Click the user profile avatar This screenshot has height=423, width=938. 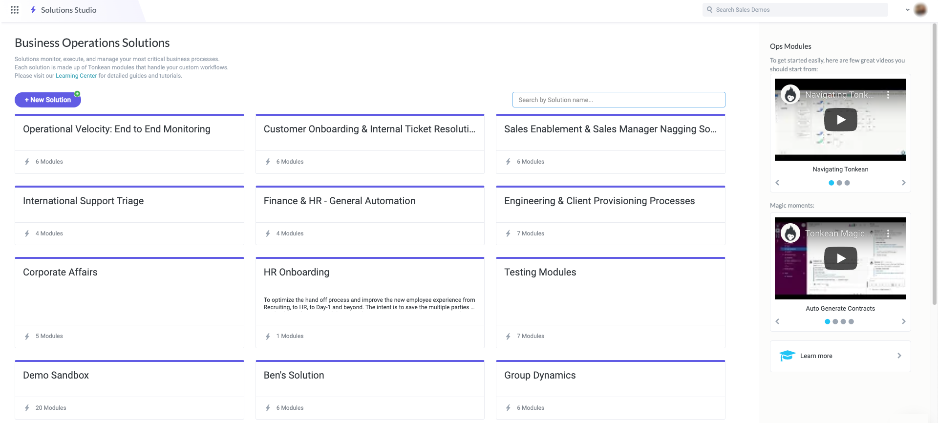(x=920, y=10)
